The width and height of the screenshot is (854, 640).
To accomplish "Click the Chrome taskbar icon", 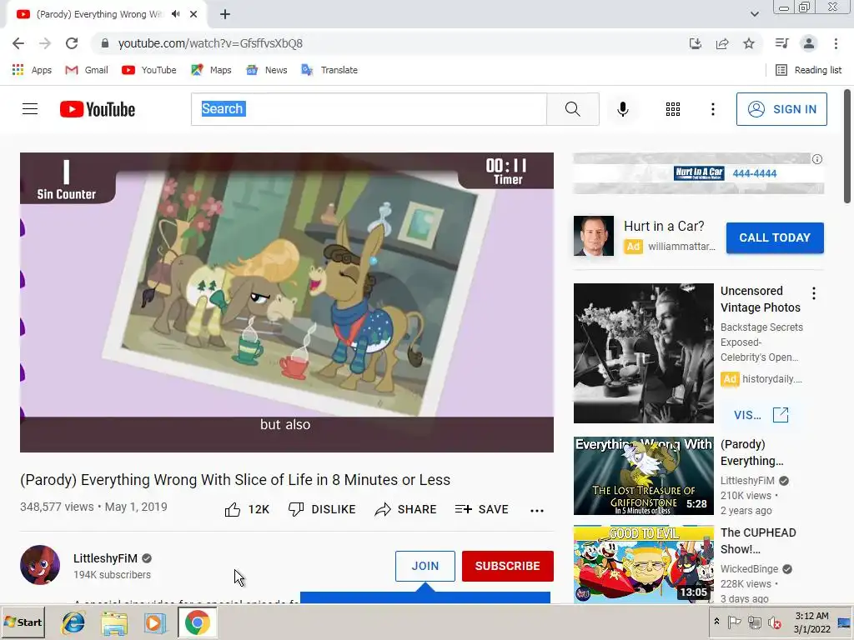I will click(x=197, y=622).
